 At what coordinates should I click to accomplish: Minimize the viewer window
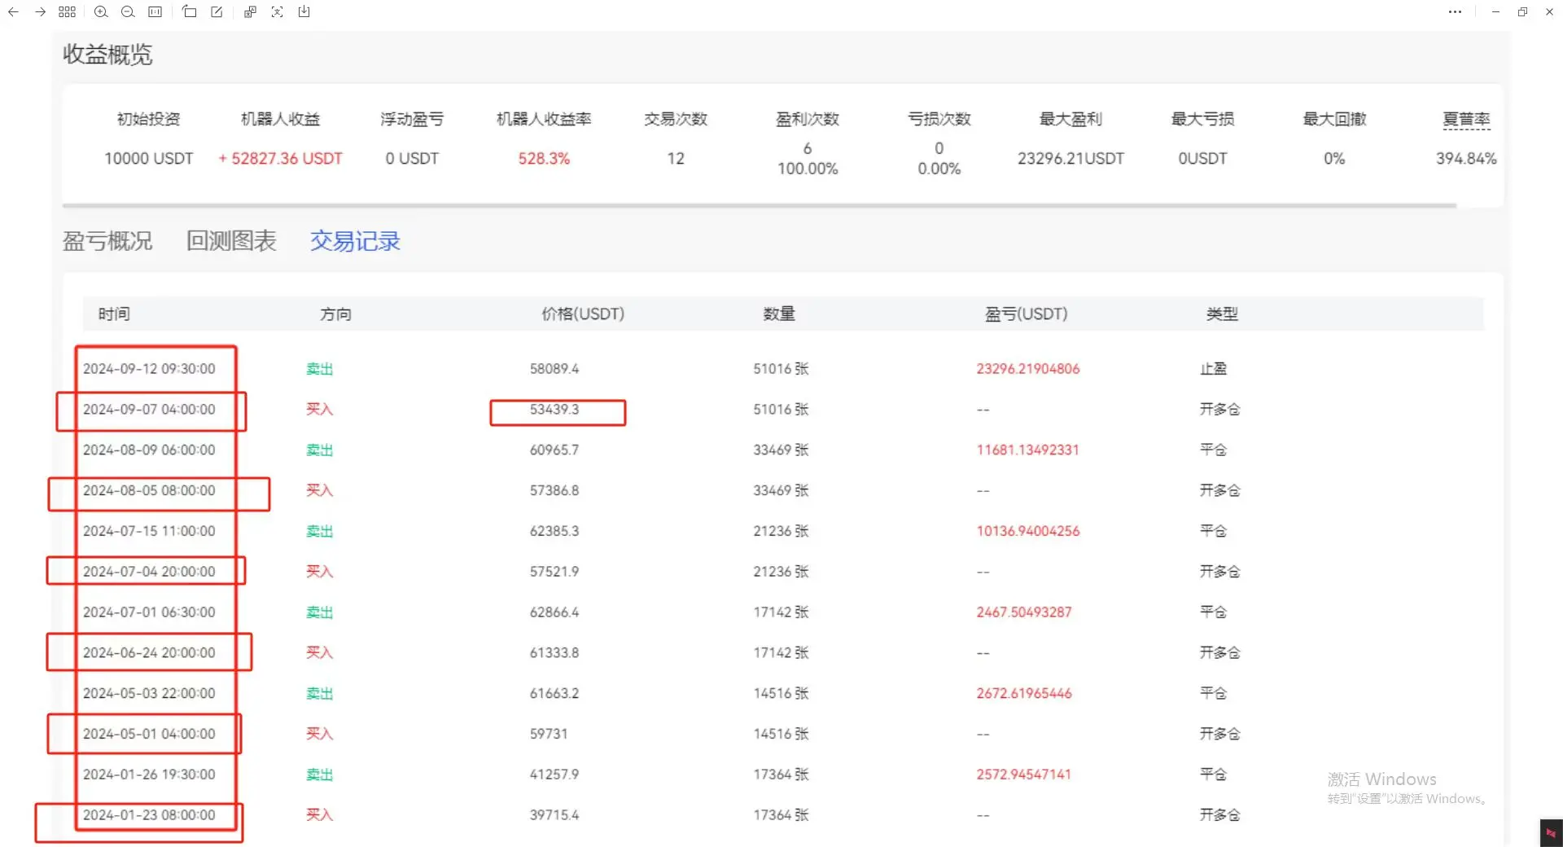click(x=1495, y=12)
